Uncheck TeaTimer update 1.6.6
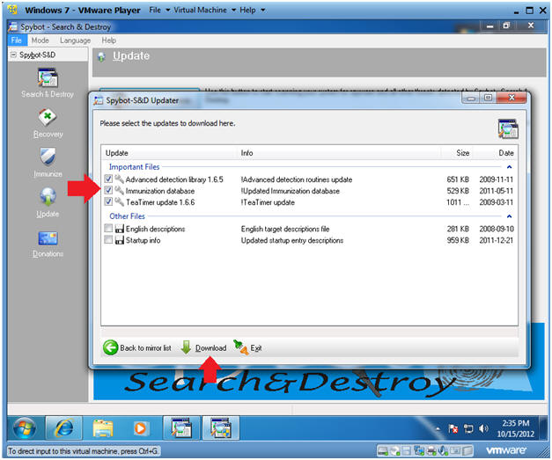Screen dimensions: 552x460 tap(108, 202)
